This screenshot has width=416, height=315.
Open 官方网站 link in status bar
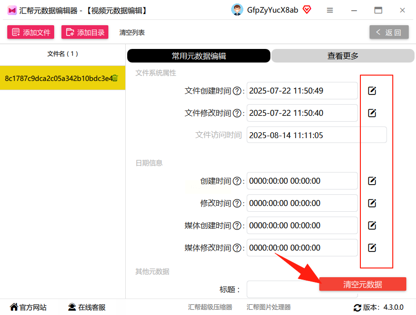coord(28,307)
